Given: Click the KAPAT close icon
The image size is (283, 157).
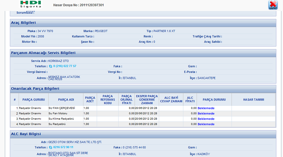Looking at the screenshot, I should tap(273, 5).
